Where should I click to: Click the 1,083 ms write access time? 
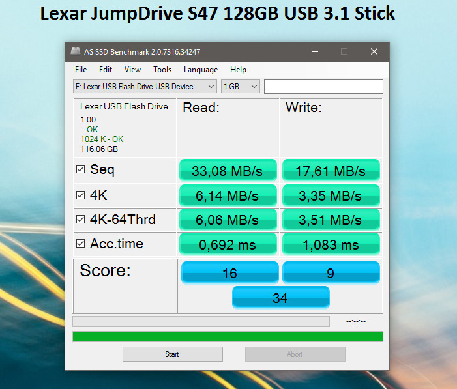click(331, 244)
